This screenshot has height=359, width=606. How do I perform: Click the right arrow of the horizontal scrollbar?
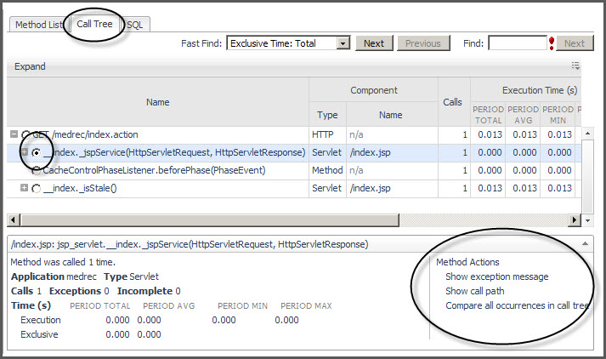click(575, 220)
